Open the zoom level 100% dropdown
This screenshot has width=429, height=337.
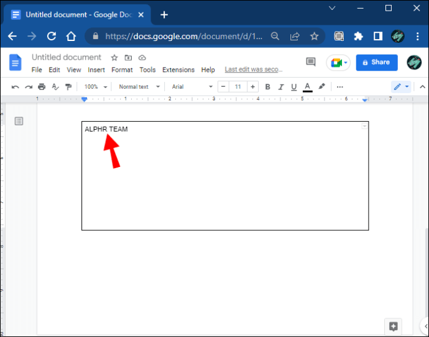tap(96, 87)
